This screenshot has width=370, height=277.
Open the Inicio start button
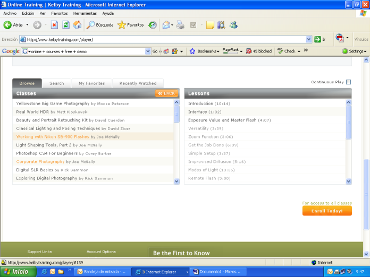[18, 272]
